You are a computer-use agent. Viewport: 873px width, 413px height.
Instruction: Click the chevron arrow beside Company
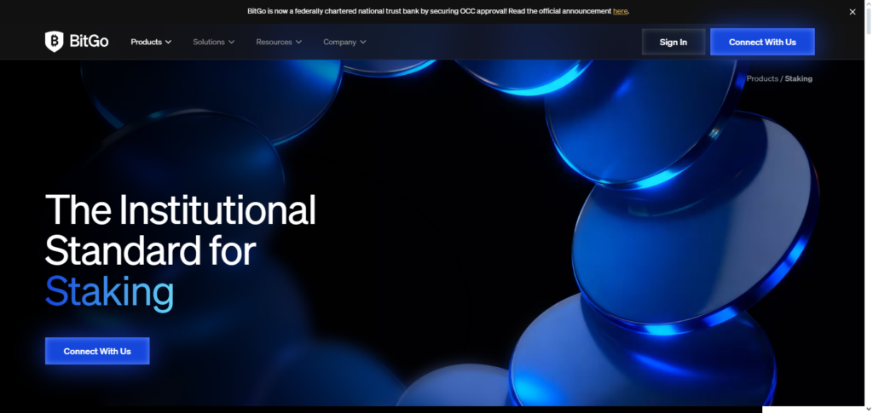point(363,42)
